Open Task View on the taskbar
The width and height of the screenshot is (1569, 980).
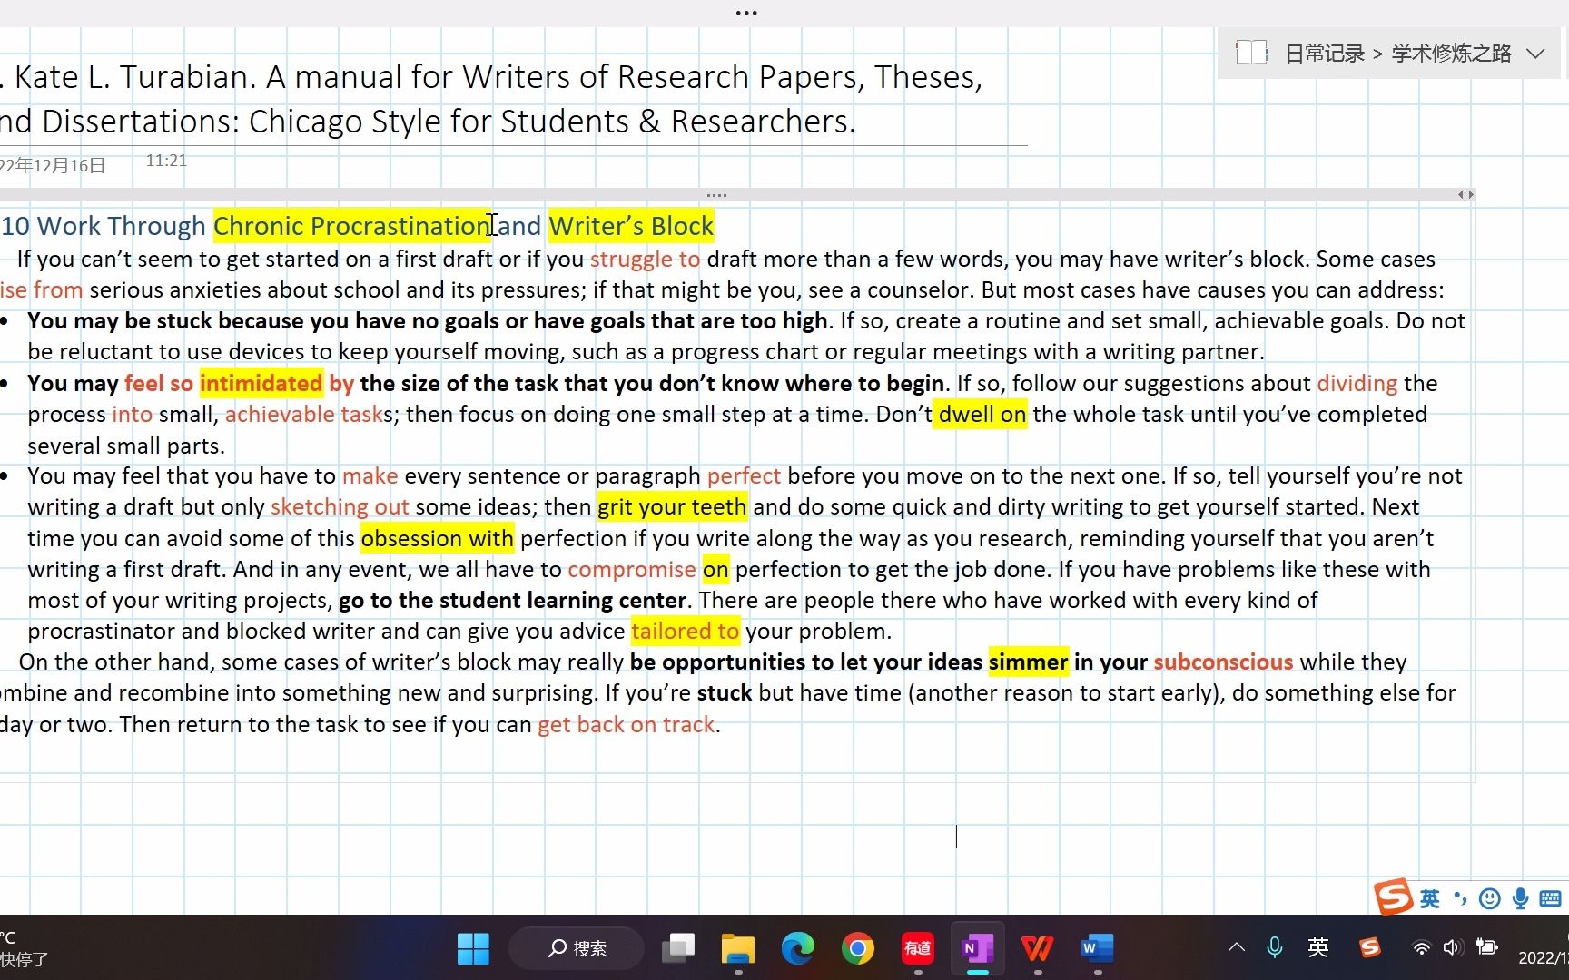point(678,948)
